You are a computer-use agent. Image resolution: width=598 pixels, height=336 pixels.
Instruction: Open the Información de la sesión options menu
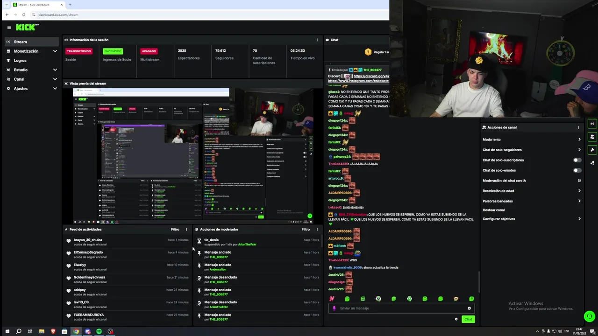tap(317, 40)
